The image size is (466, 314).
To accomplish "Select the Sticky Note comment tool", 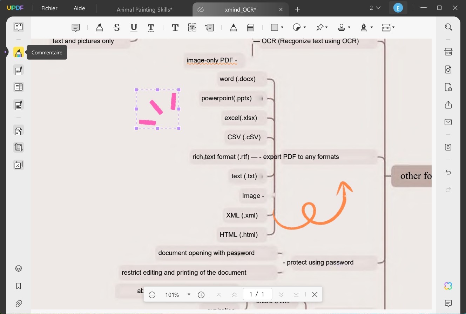I will pos(75,27).
